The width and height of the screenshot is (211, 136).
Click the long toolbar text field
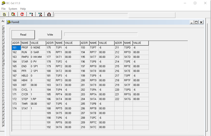[91, 15]
